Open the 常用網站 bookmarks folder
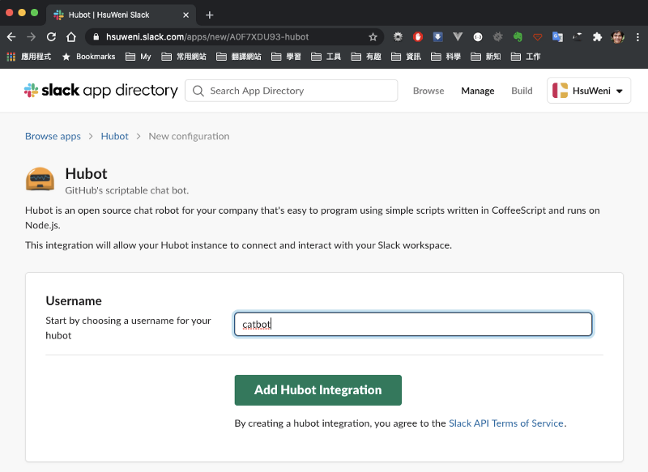Image resolution: width=648 pixels, height=472 pixels. (184, 57)
